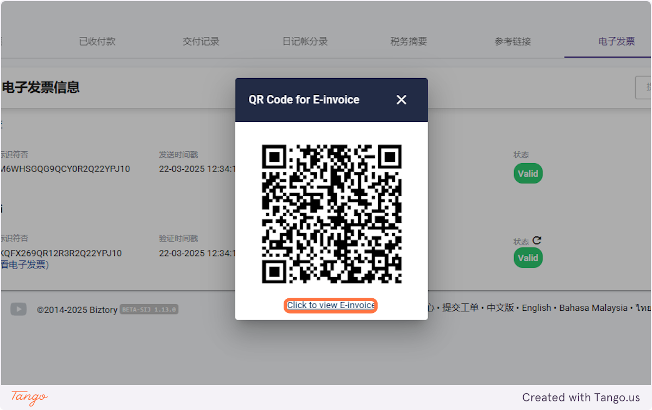Switch language to 中文版

point(500,307)
